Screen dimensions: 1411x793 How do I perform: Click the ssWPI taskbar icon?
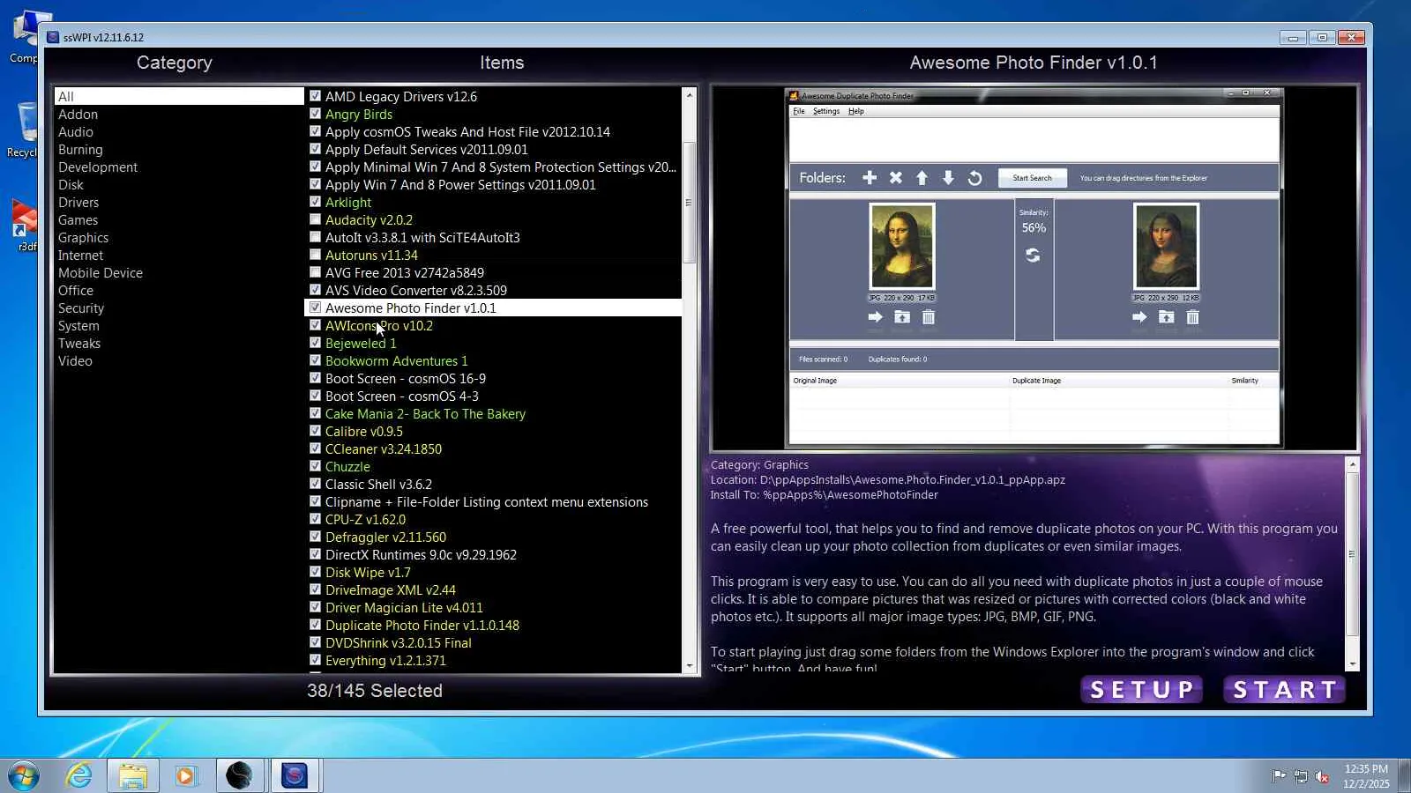tap(295, 775)
